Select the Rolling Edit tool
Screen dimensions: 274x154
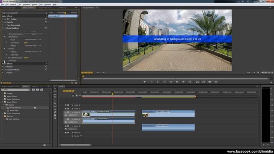click(x=55, y=97)
